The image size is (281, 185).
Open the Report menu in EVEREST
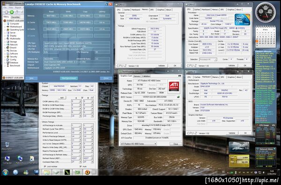coord(18,7)
